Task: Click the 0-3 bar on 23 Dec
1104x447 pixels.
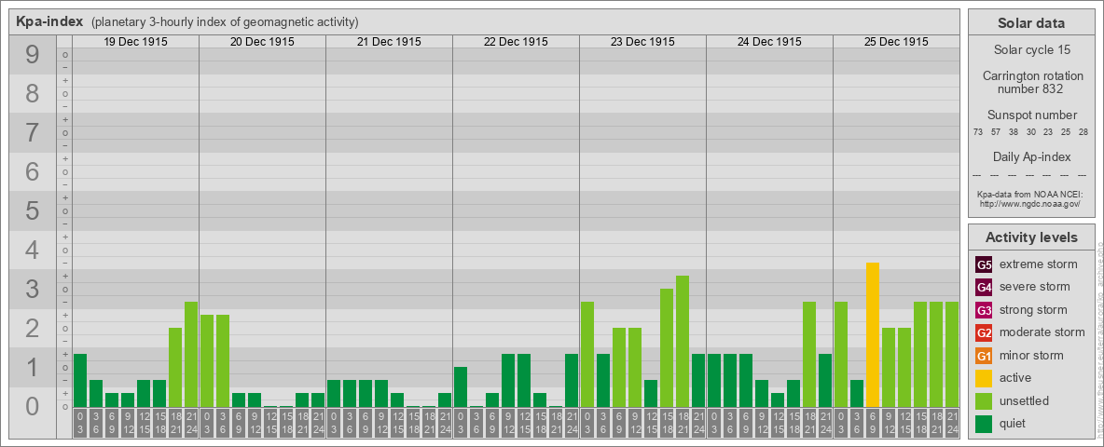Action: click(587, 354)
